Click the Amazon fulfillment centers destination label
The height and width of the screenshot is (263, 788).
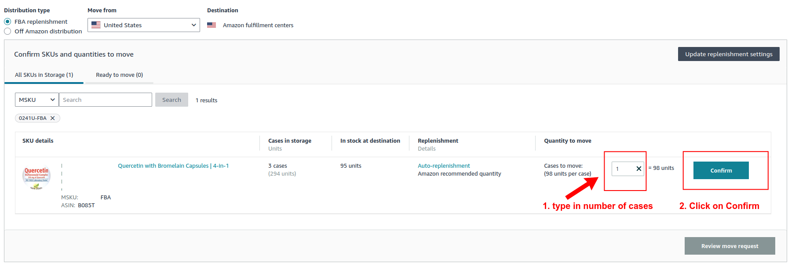[x=258, y=25]
